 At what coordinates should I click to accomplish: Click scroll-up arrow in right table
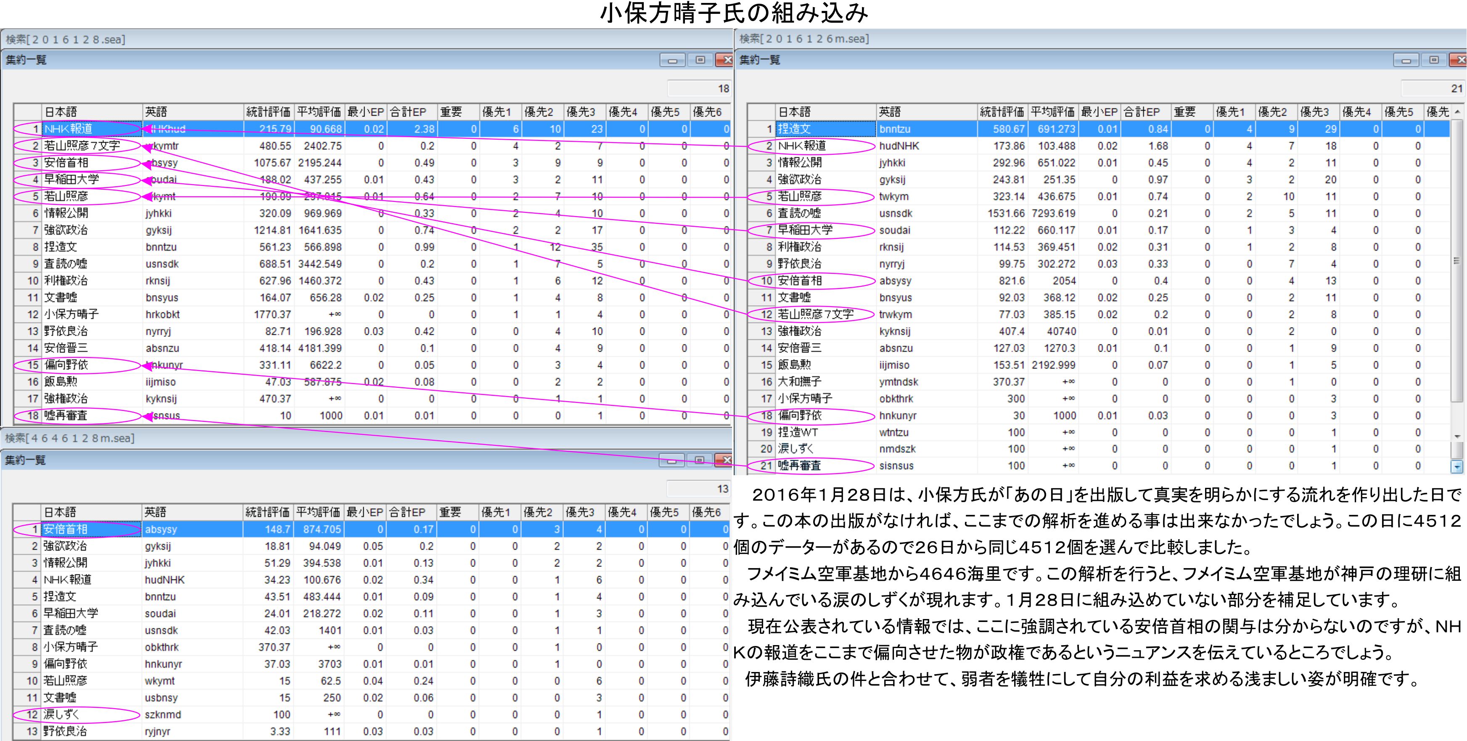pyautogui.click(x=1457, y=112)
